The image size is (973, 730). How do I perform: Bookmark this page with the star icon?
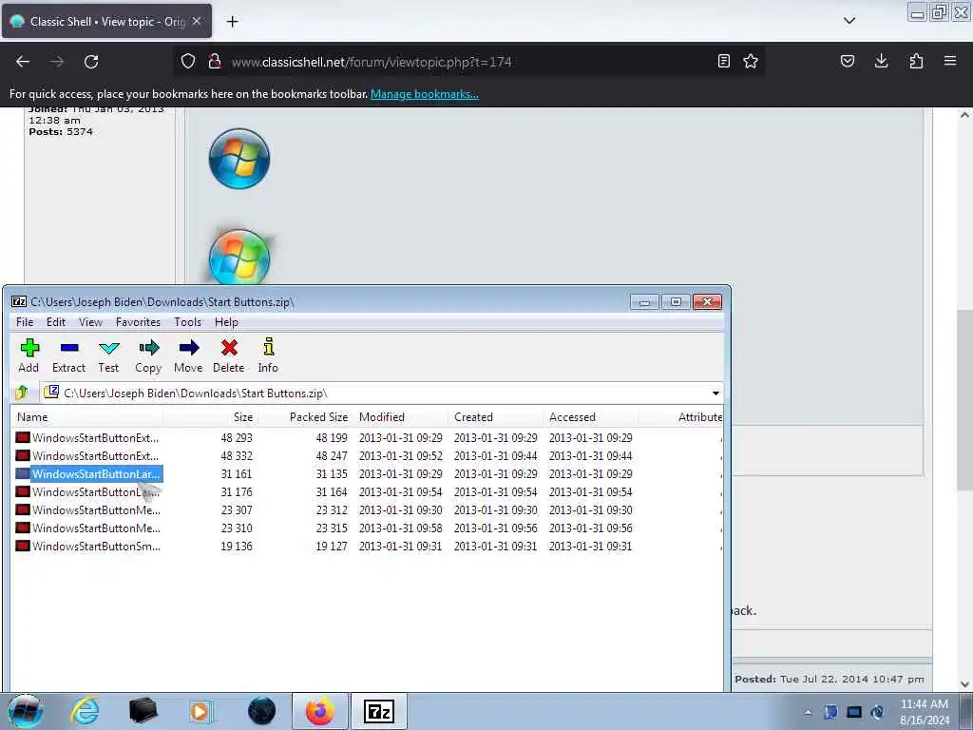click(751, 61)
